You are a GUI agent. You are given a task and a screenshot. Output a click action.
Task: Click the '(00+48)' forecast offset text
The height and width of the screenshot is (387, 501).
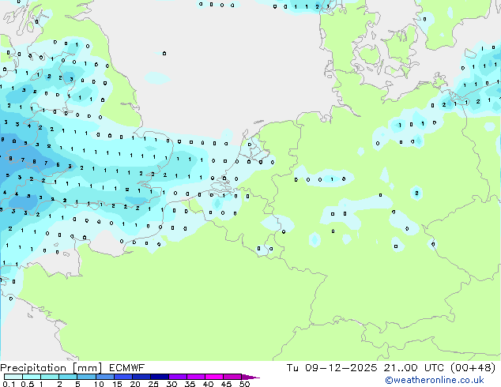point(473,368)
